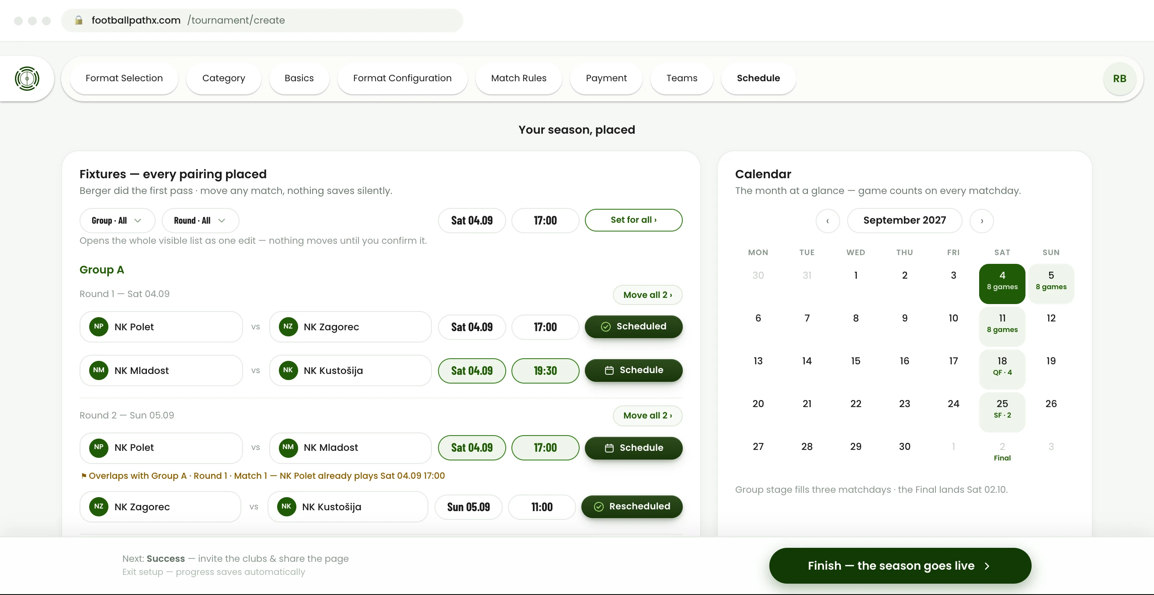Click the NP badge for NK Polet in Round 1
This screenshot has height=595, width=1154.
coord(98,326)
